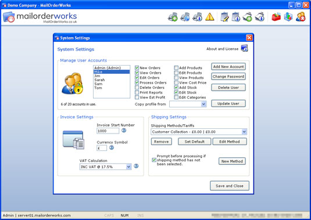Image resolution: width=311 pixels, height=220 pixels.
Task: Enable the Delete Orders permission
Action: [137, 88]
